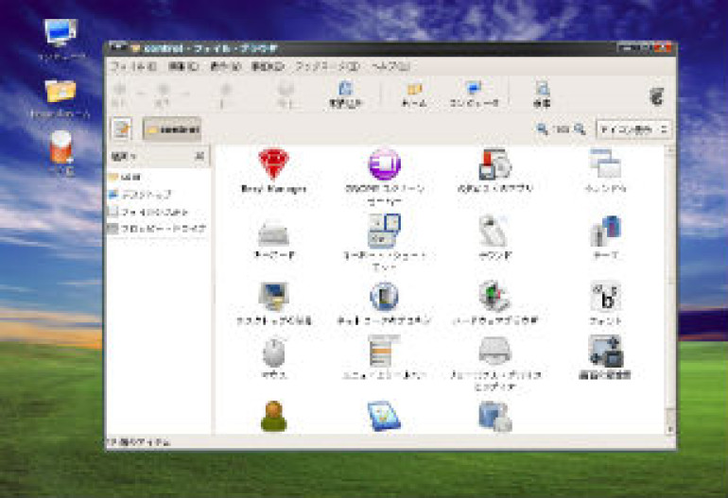728x498 pixels.
Task: Click the greyed Stop toolbar button
Action: click(x=286, y=94)
